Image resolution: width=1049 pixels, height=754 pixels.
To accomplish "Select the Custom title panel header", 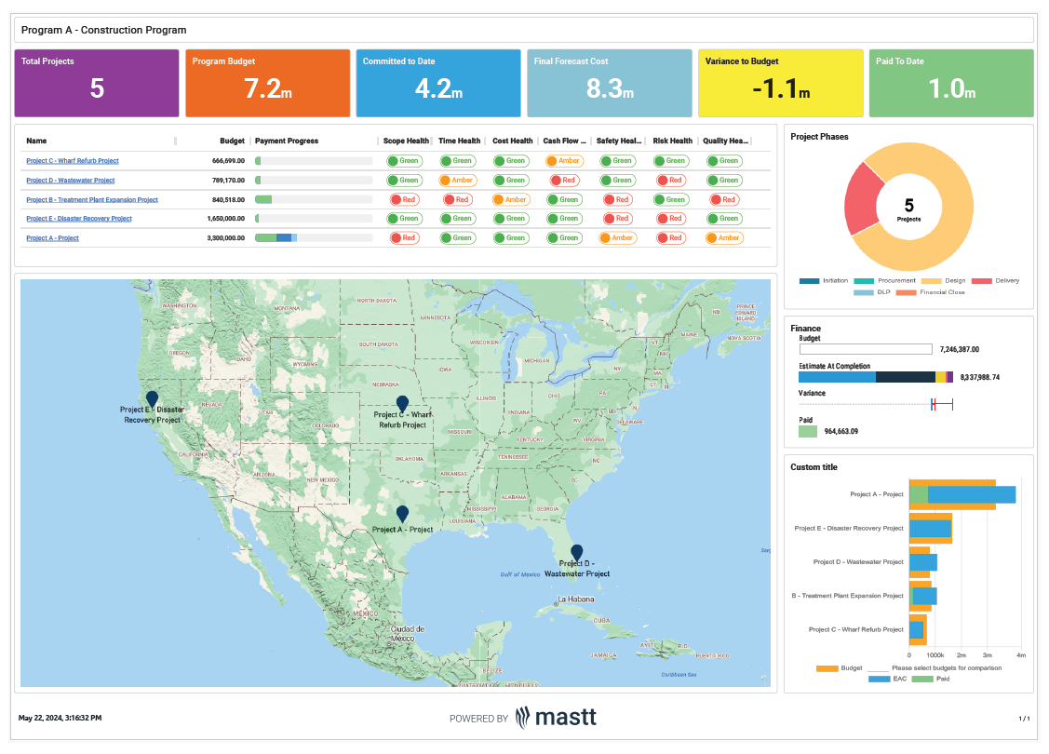I will click(814, 466).
